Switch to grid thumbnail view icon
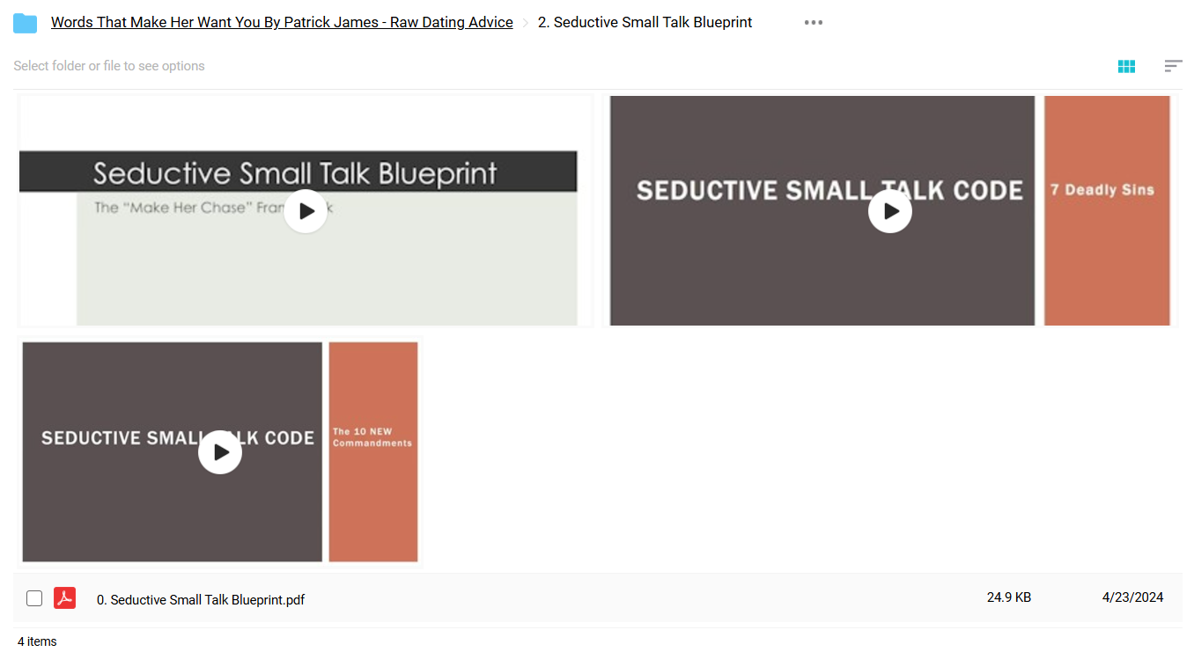This screenshot has height=652, width=1194. point(1126,66)
